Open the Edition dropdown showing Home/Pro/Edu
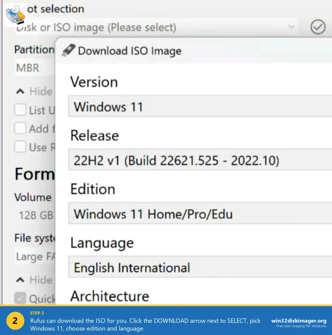Screen dimensions: 332x335 (x=194, y=214)
